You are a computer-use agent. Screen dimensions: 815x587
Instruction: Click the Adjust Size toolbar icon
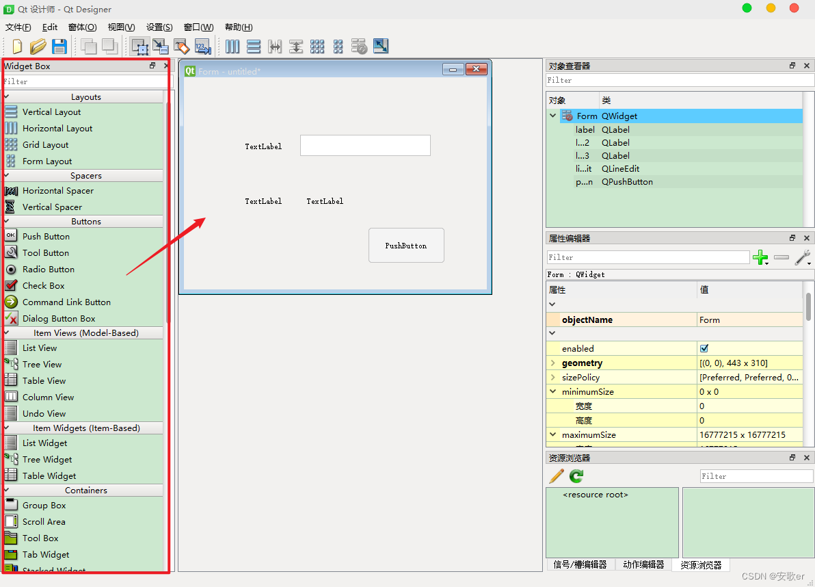[381, 46]
